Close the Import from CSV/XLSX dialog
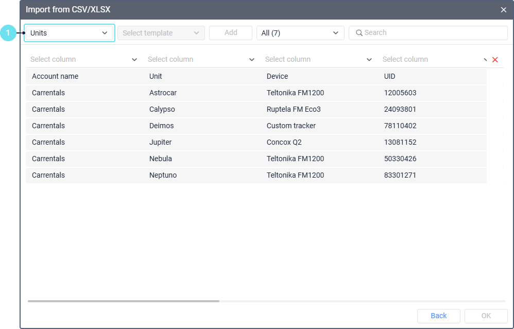 coord(504,10)
